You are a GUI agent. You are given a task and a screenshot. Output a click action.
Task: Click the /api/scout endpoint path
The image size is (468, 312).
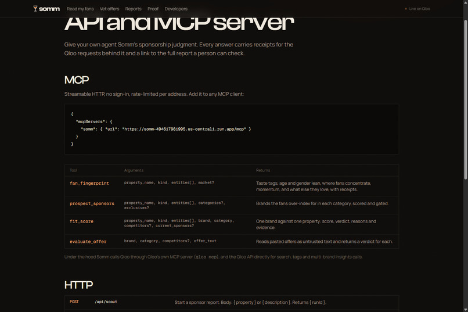point(106,302)
